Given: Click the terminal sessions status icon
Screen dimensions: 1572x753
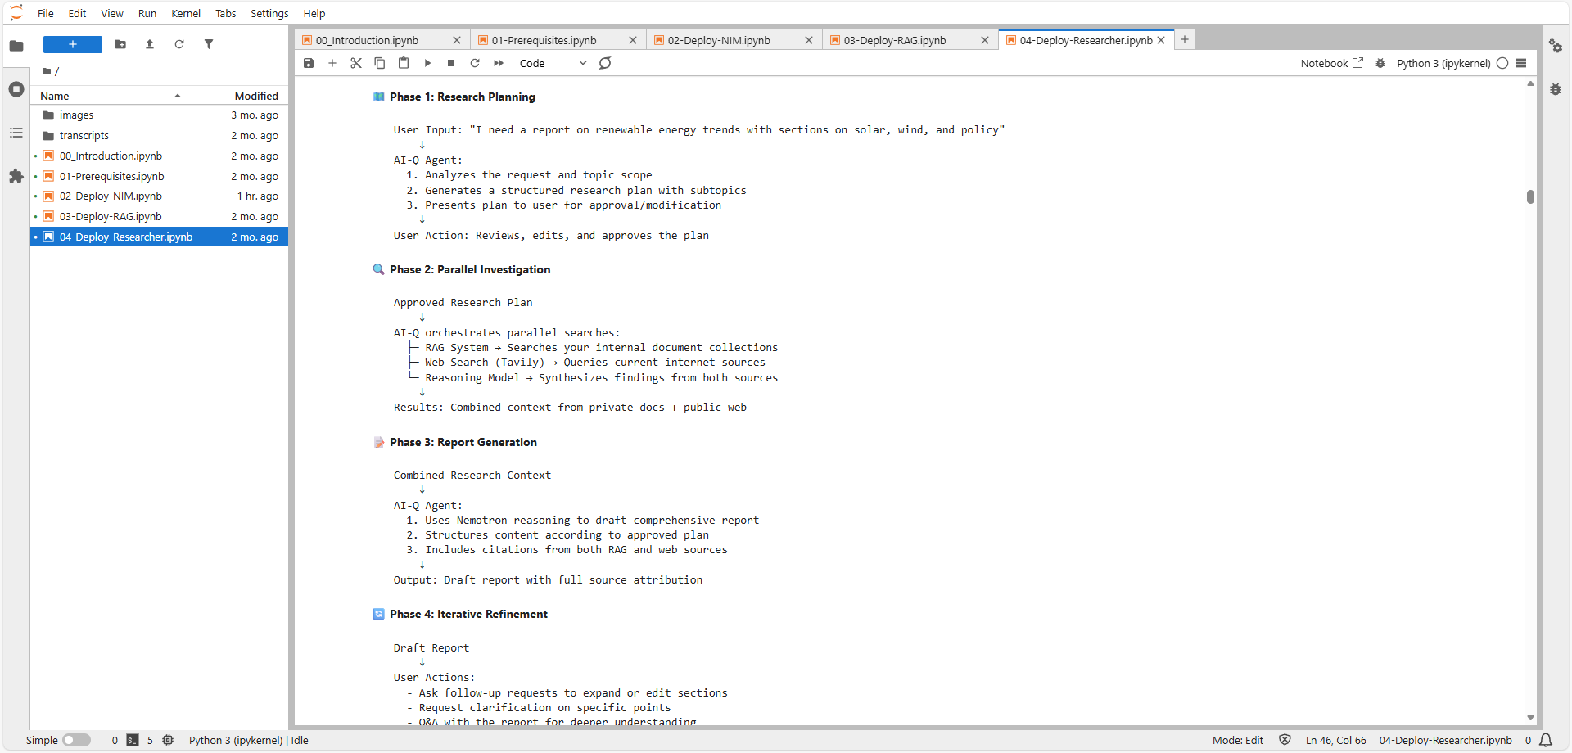Looking at the screenshot, I should click(x=133, y=740).
